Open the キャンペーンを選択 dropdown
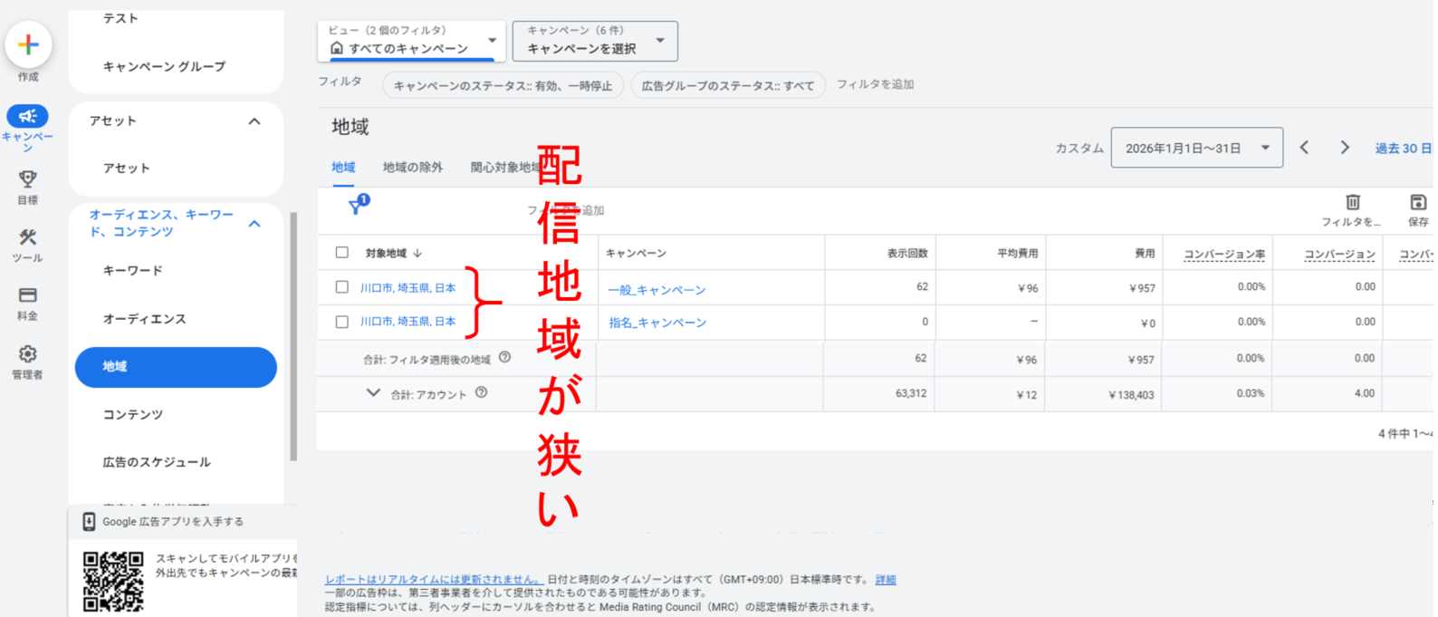The image size is (1438, 617). point(594,42)
